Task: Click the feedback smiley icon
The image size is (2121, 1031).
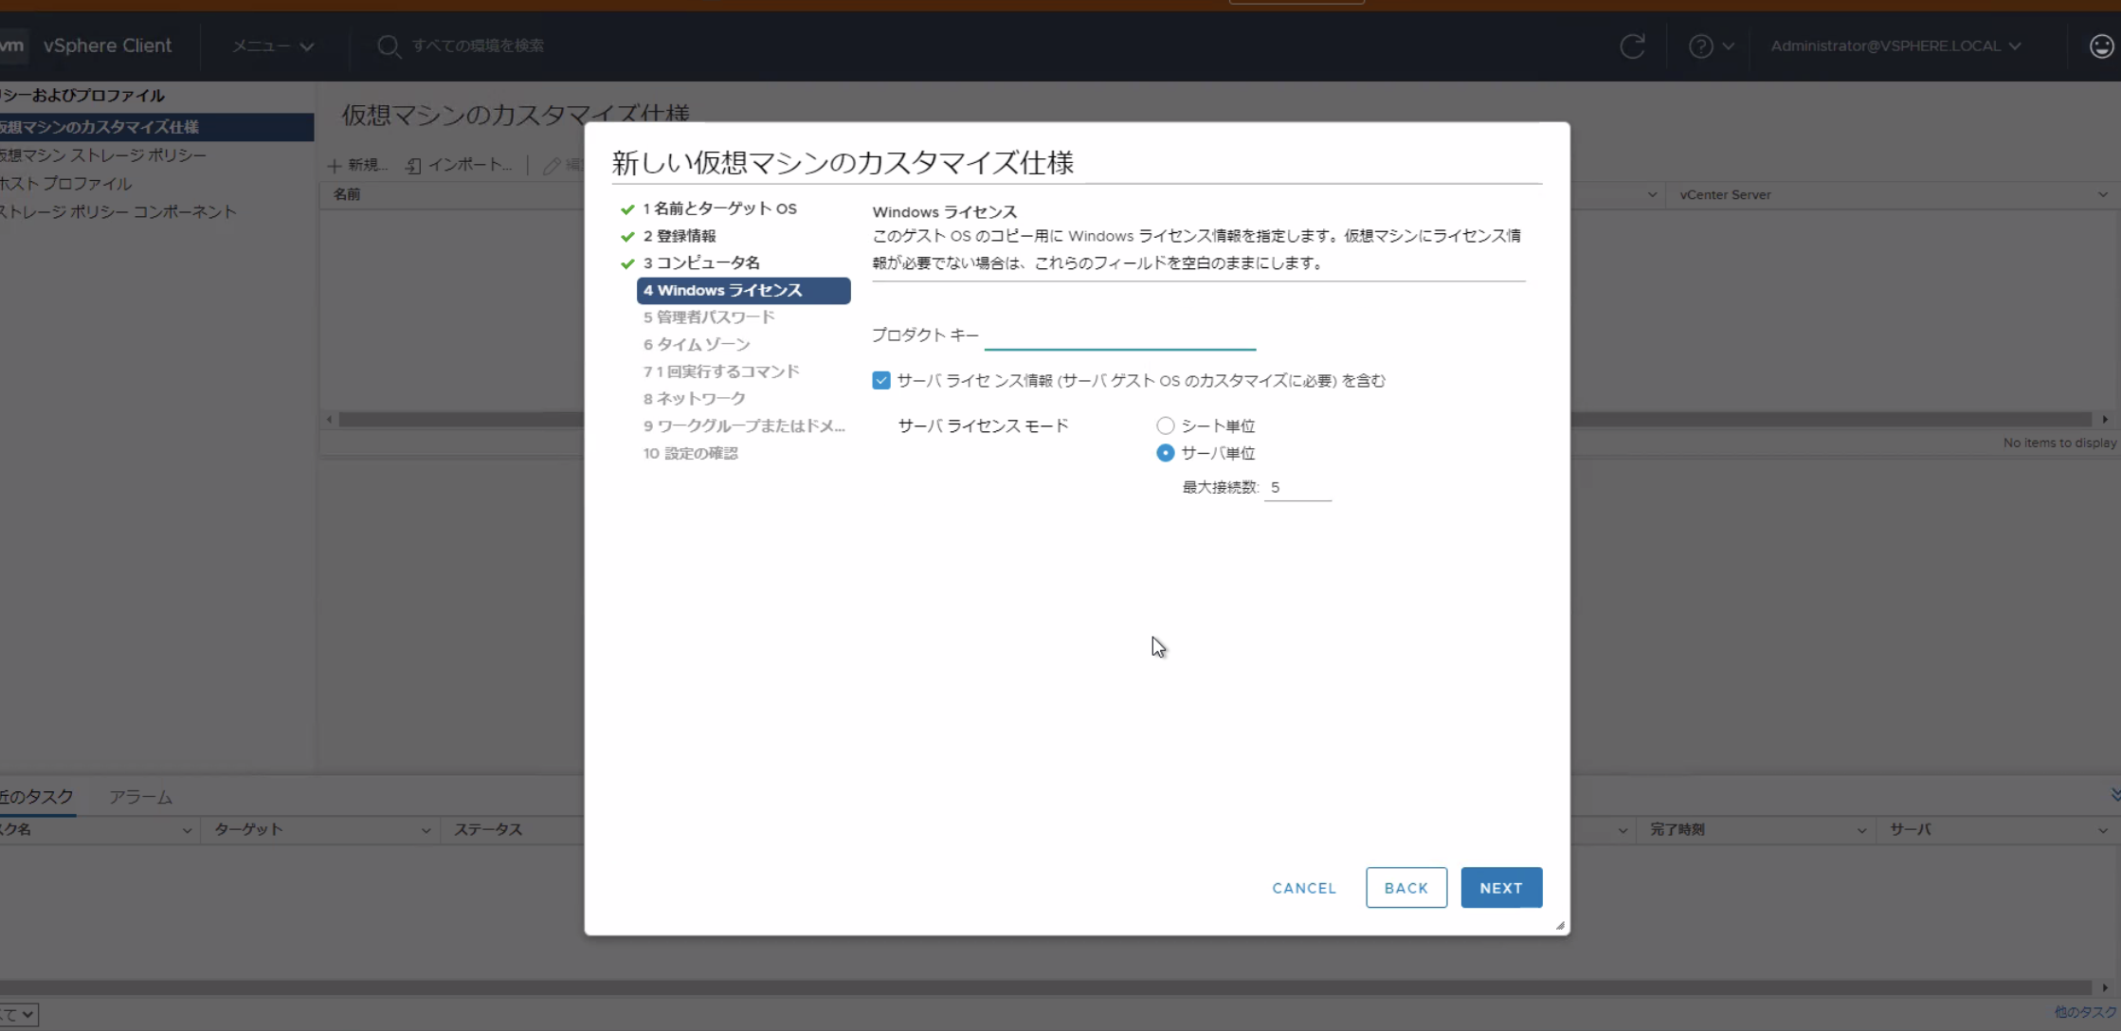Action: [2101, 45]
